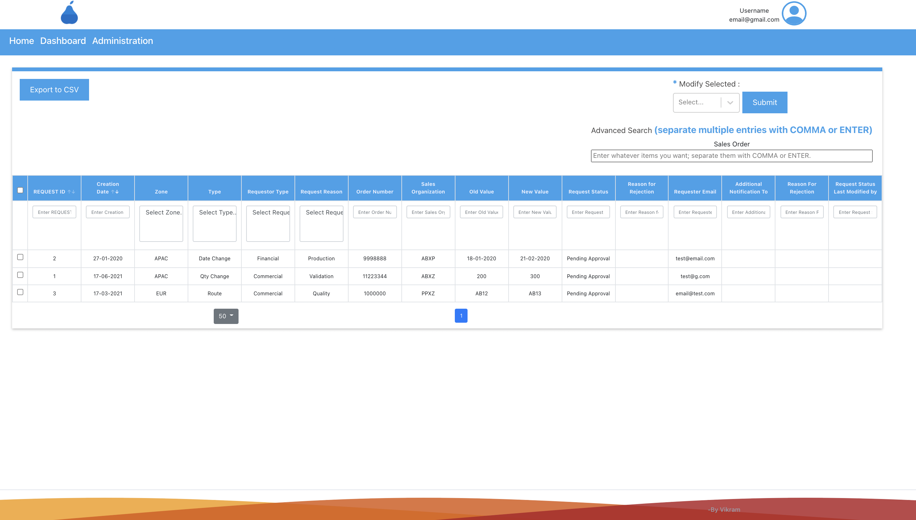The width and height of the screenshot is (916, 520).
Task: Open the Requestor Type filter dropdown
Action: pyautogui.click(x=268, y=223)
